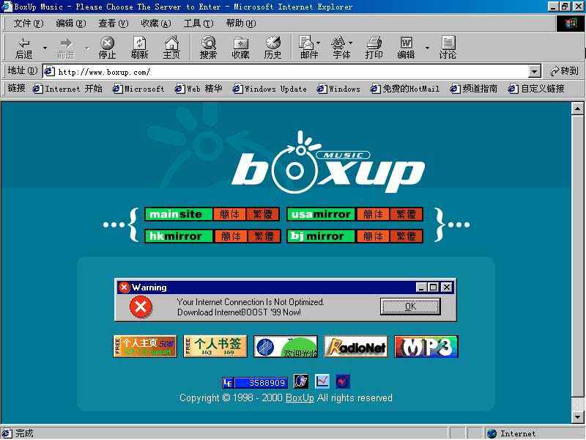Click the vertical scrollbar down arrow

578,417
